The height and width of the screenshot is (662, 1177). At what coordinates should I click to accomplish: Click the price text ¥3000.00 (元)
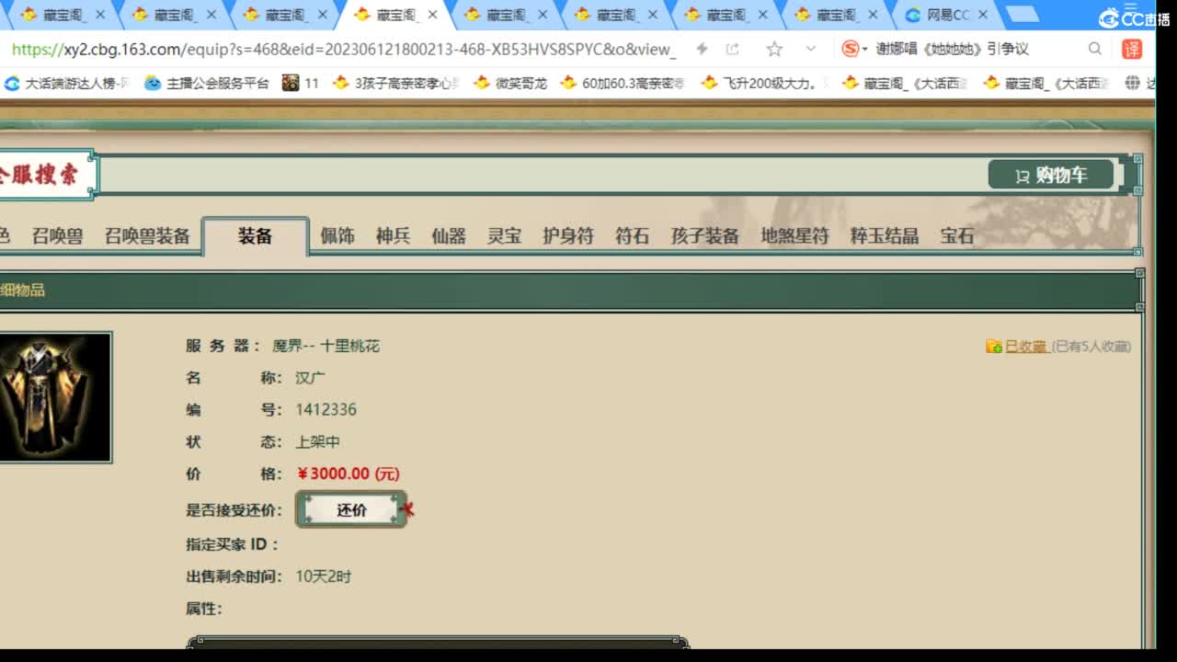click(x=349, y=474)
